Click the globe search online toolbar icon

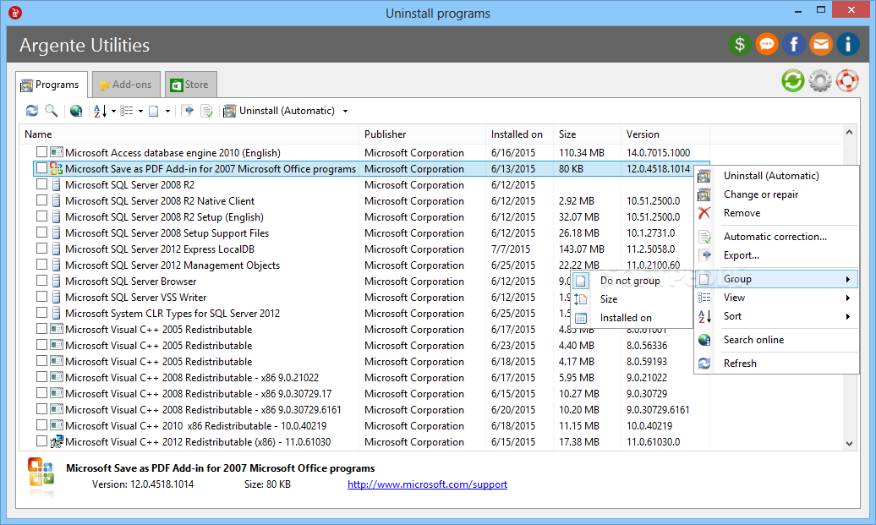(76, 111)
